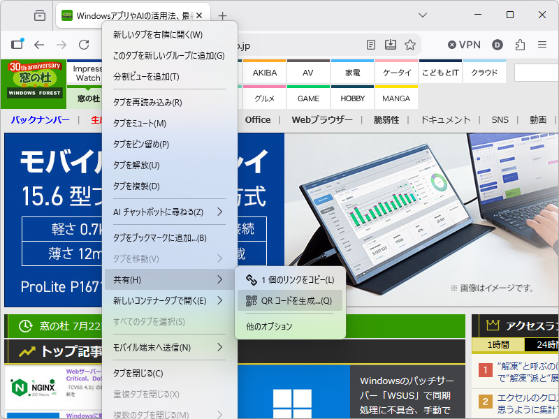Viewport: 559px width, 419px height.
Task: Open the AV site tab
Action: pyautogui.click(x=308, y=73)
